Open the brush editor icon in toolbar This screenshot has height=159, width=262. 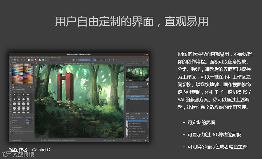point(40,60)
